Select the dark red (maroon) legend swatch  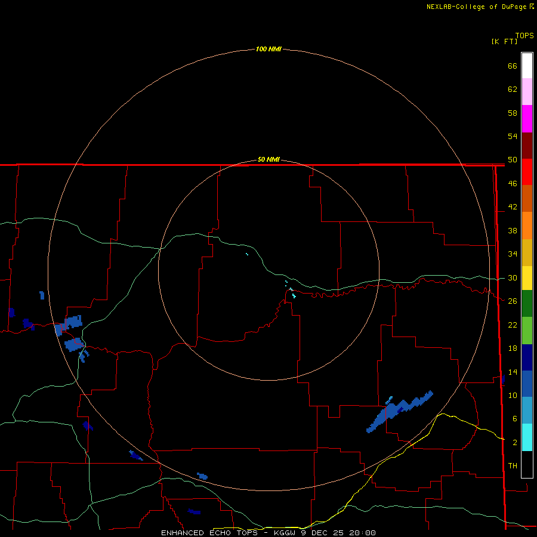pyautogui.click(x=527, y=146)
